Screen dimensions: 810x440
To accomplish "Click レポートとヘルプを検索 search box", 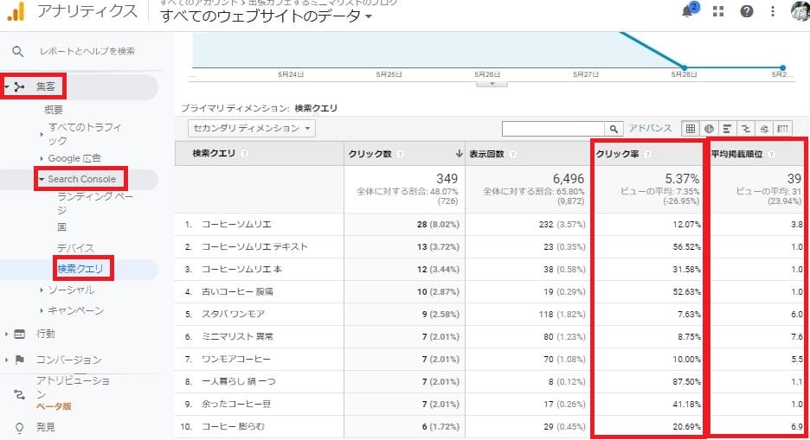I will coord(87,51).
